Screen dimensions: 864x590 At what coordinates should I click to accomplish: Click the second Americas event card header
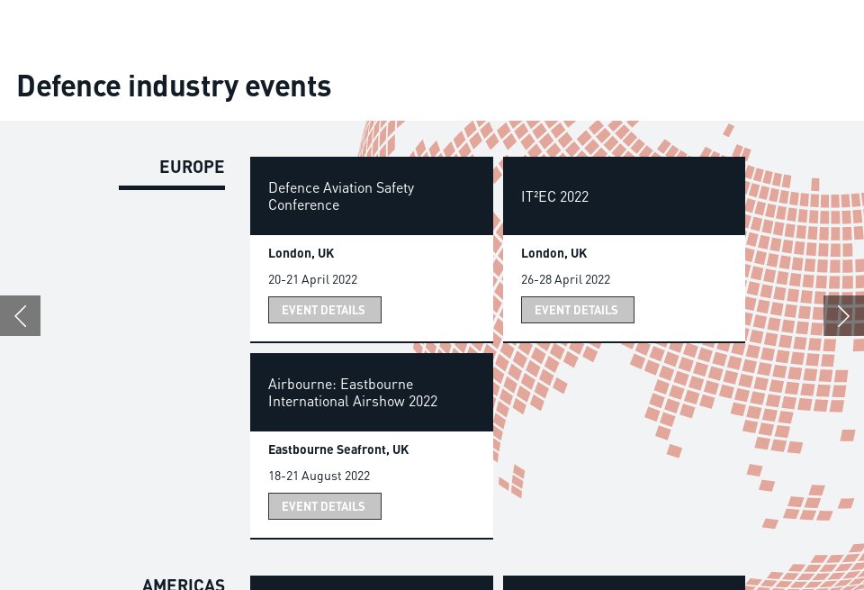coord(624,583)
